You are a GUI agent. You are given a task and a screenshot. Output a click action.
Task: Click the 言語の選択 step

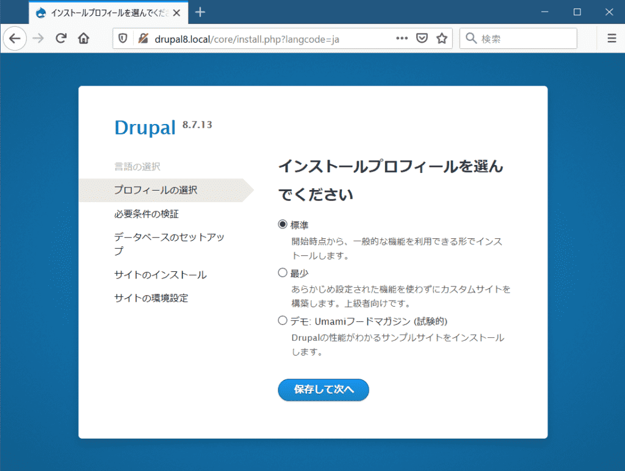click(x=137, y=167)
